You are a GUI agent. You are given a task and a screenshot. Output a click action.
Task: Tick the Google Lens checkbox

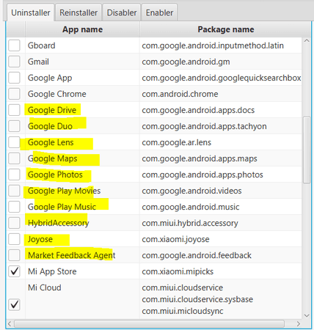point(14,142)
